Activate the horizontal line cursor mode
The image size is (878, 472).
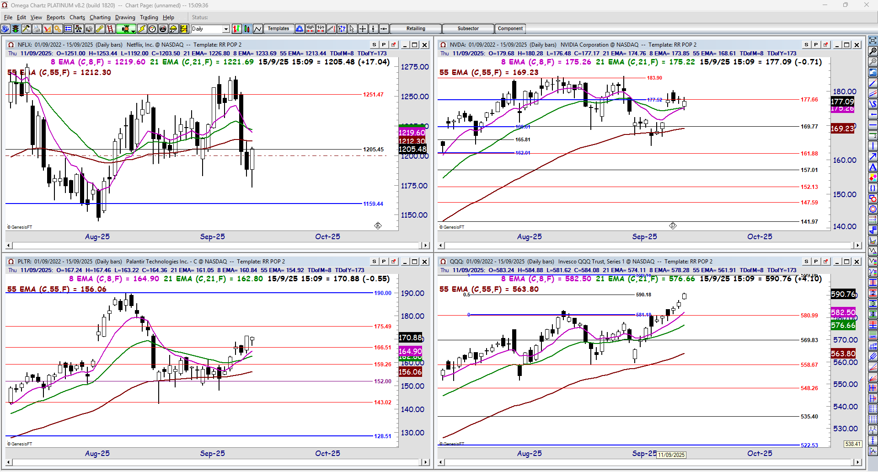(x=384, y=29)
